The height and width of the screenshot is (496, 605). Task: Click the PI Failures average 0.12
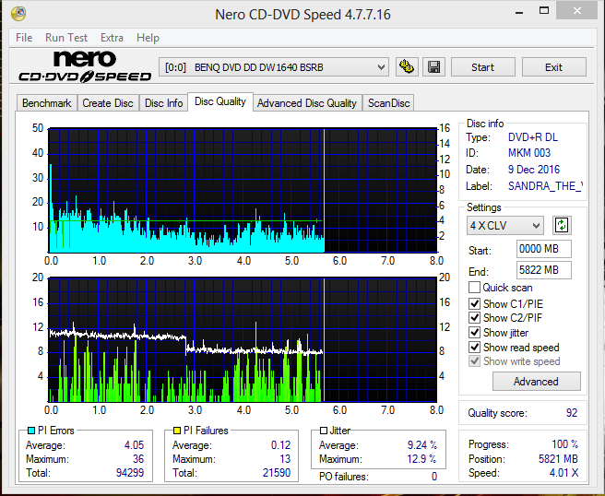tap(280, 445)
